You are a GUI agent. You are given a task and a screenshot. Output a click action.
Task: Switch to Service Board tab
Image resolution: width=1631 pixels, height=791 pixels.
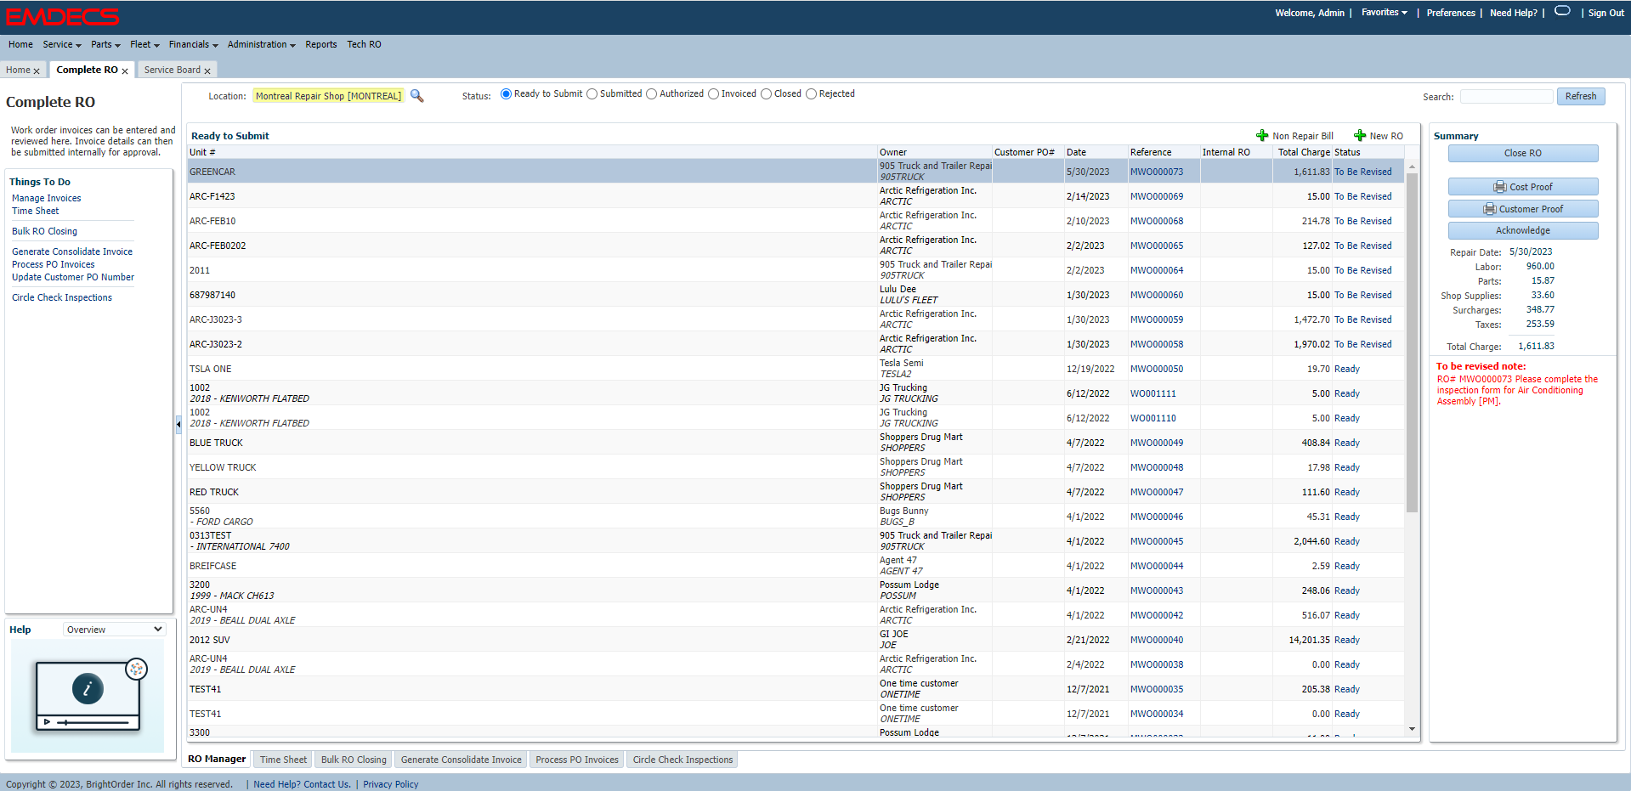click(173, 70)
